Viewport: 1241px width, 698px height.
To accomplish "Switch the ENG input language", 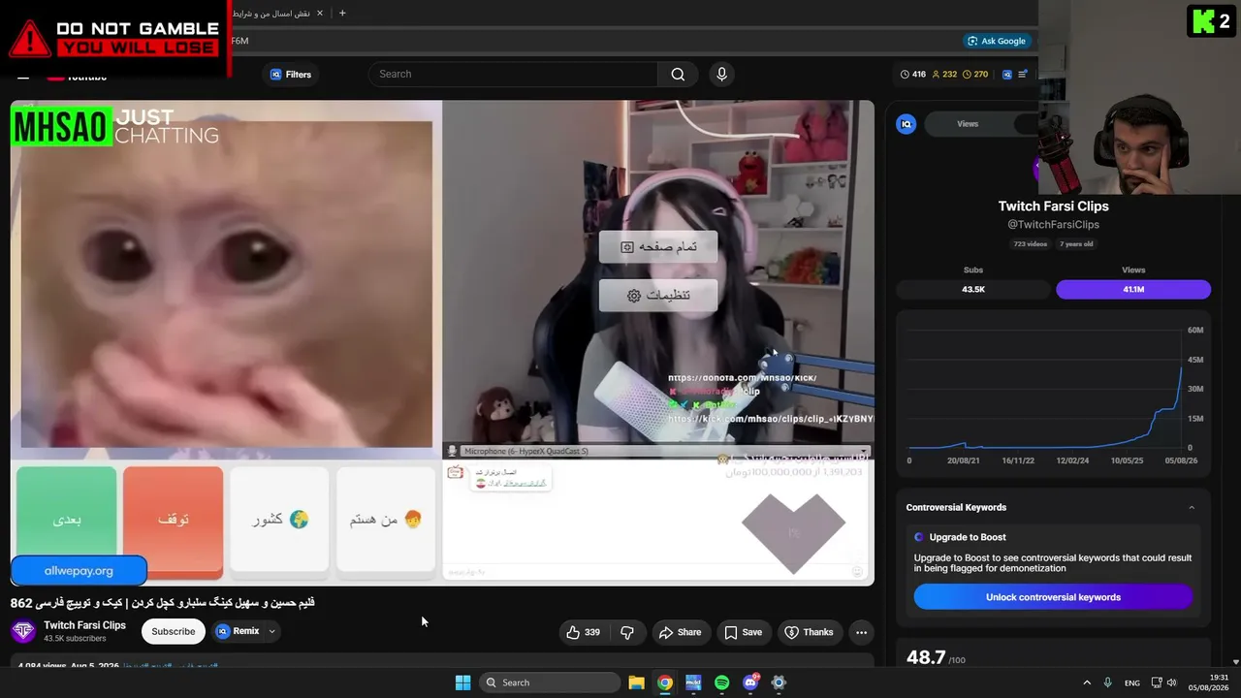I will pos(1132,682).
